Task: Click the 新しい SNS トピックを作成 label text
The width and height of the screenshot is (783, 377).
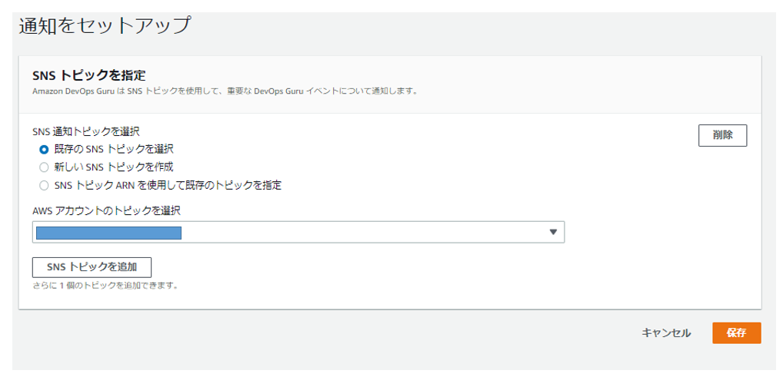Action: pos(114,167)
